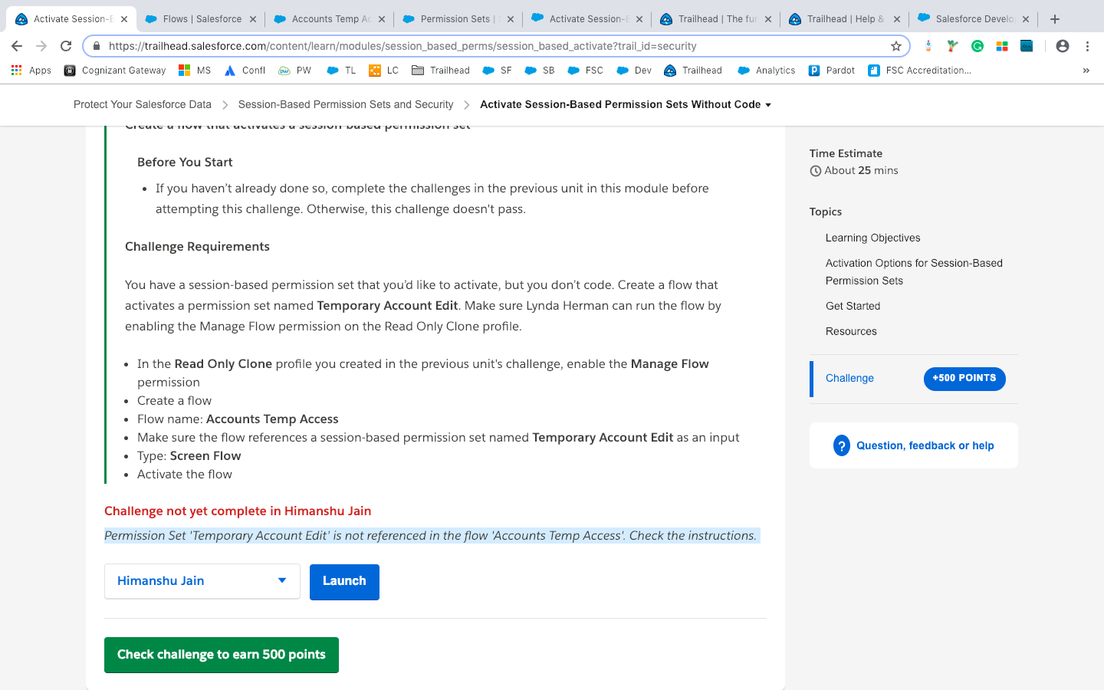
Task: Reload the current page
Action: pos(66,46)
